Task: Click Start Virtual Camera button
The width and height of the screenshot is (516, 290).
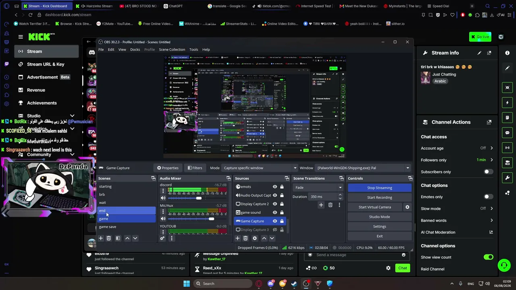Action: pos(375,207)
